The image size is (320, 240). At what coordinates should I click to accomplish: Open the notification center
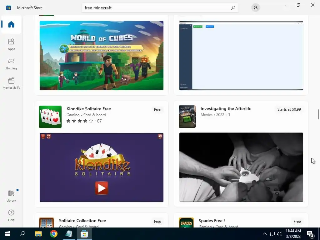point(310,234)
